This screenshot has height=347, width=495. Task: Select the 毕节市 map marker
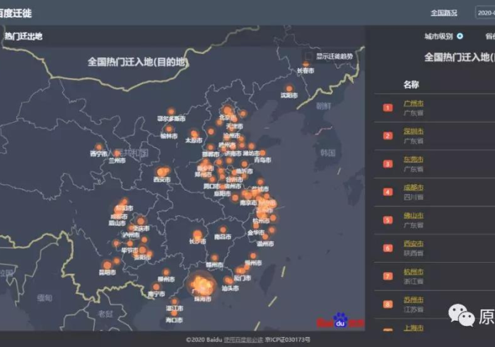[129, 244]
